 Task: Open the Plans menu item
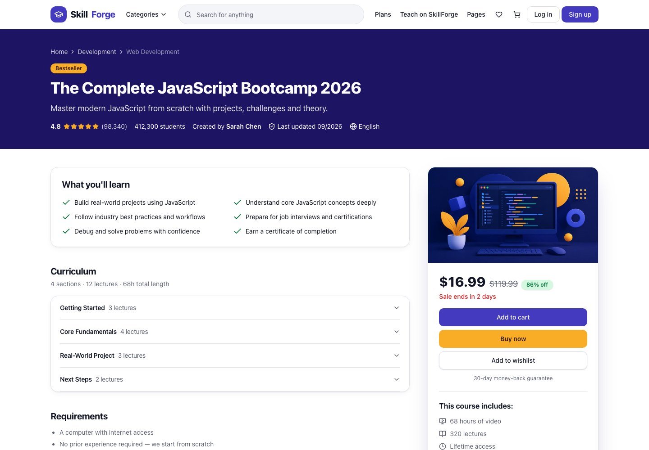point(383,14)
